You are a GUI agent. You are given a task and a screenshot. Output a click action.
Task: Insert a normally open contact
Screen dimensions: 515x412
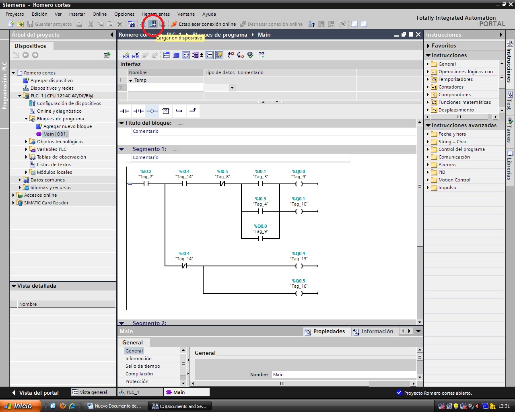tap(125, 111)
